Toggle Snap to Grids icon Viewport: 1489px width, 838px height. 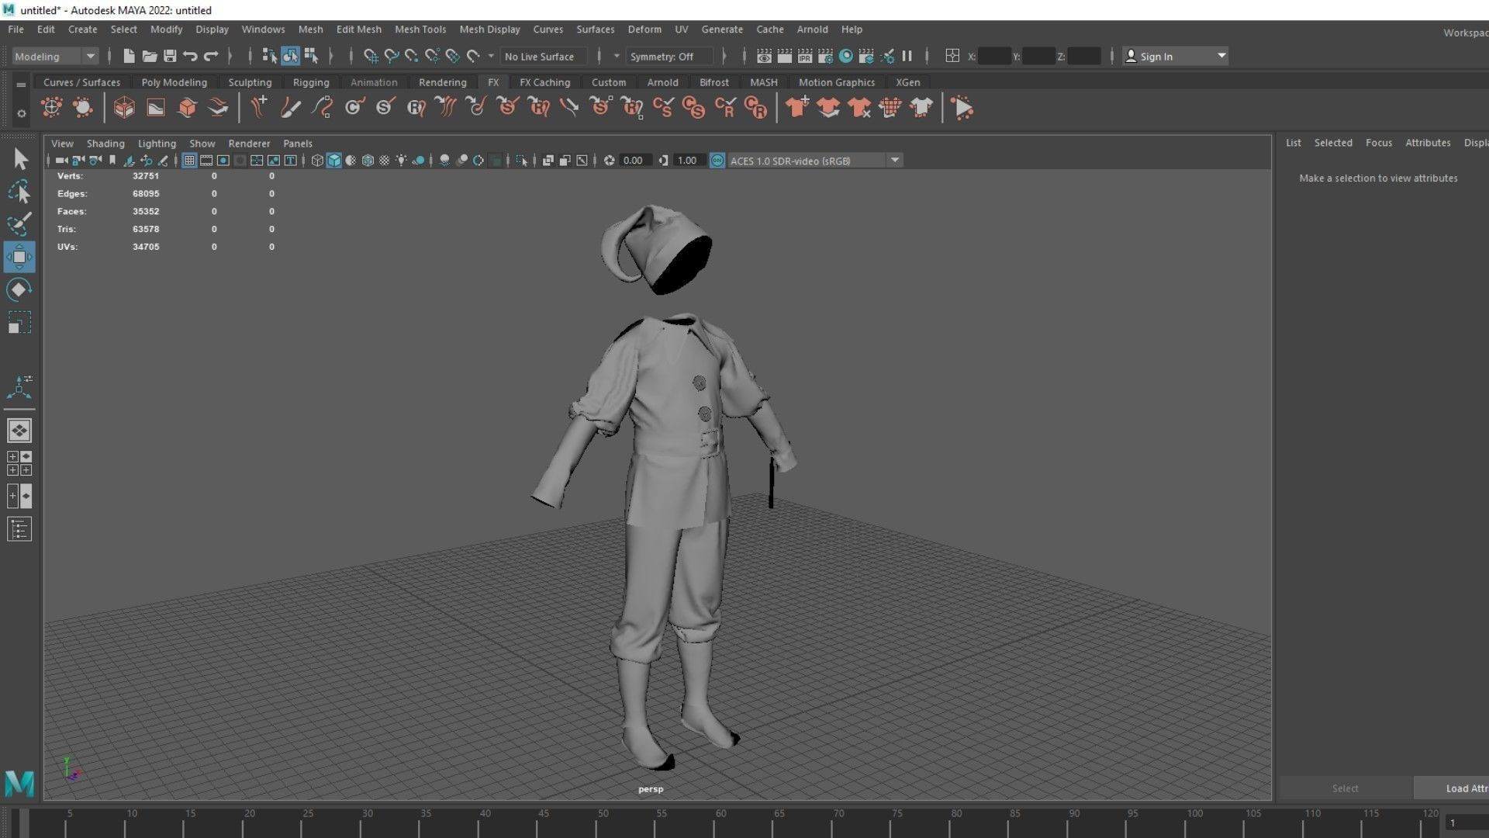371,56
